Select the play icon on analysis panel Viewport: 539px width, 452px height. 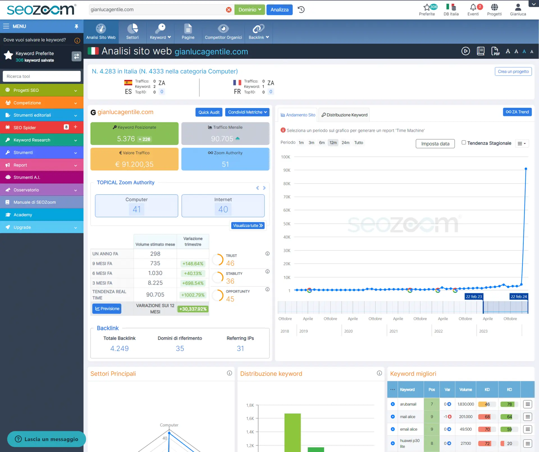tap(465, 51)
